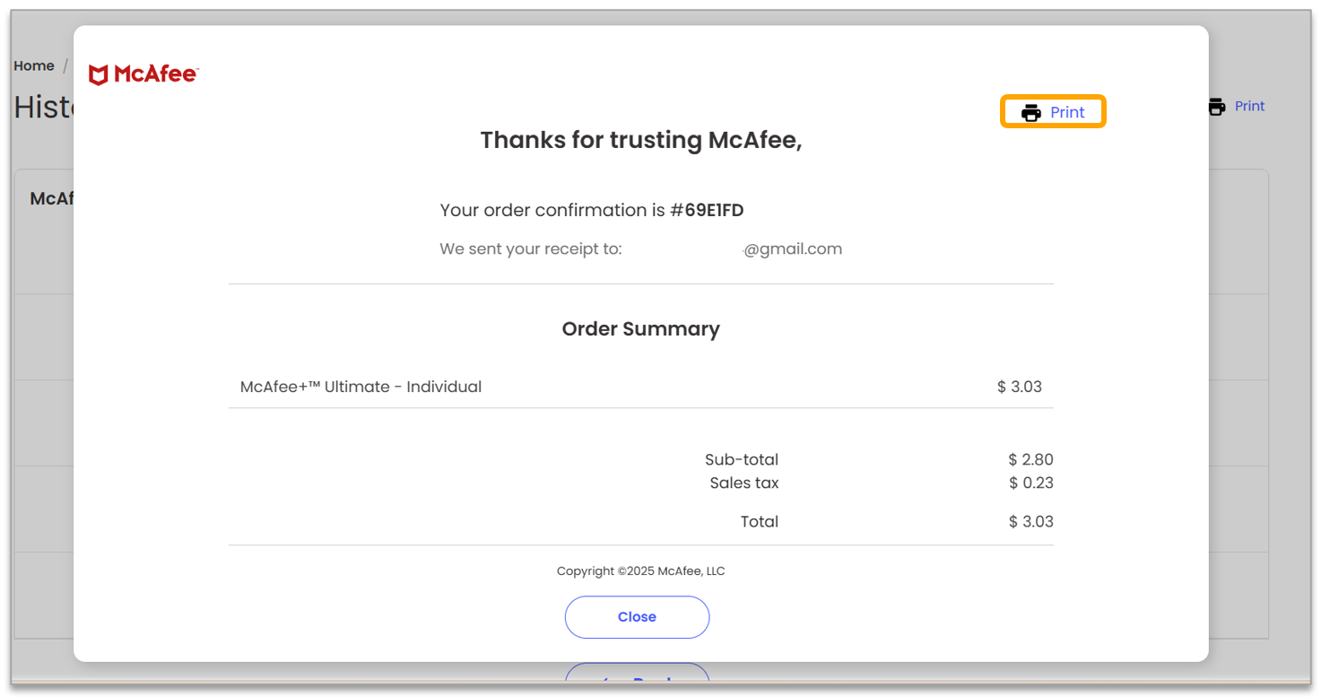The width and height of the screenshot is (1321, 697).
Task: Click the printer icon on the background History page
Action: tap(1216, 107)
